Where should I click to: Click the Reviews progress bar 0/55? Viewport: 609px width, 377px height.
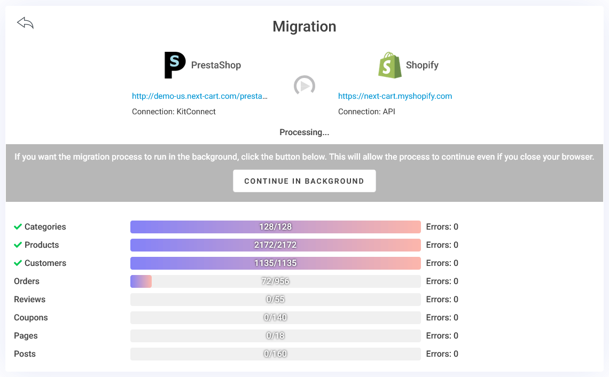[275, 300]
